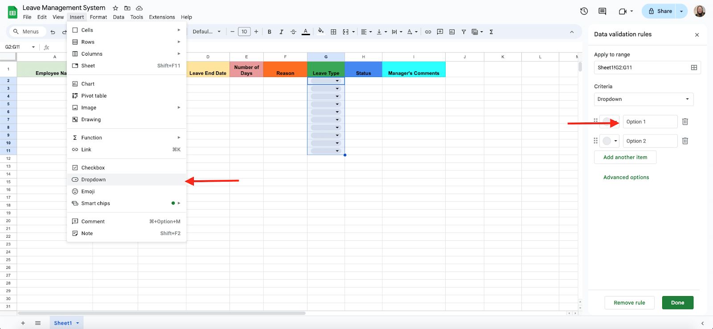Select the Manager's Comments header cell
Viewport: 713px width, 329px height.
coord(414,69)
